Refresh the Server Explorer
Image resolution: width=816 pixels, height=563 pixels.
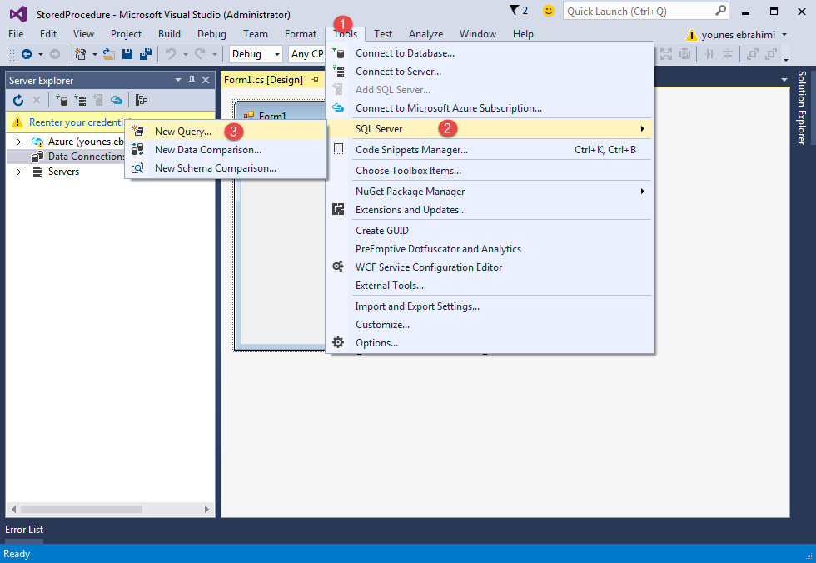point(18,99)
